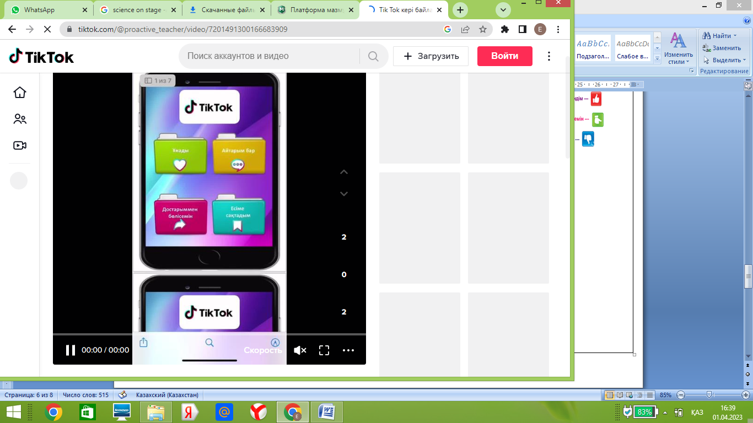Bookmark this page with star icon
The image size is (753, 423).
coord(483,29)
